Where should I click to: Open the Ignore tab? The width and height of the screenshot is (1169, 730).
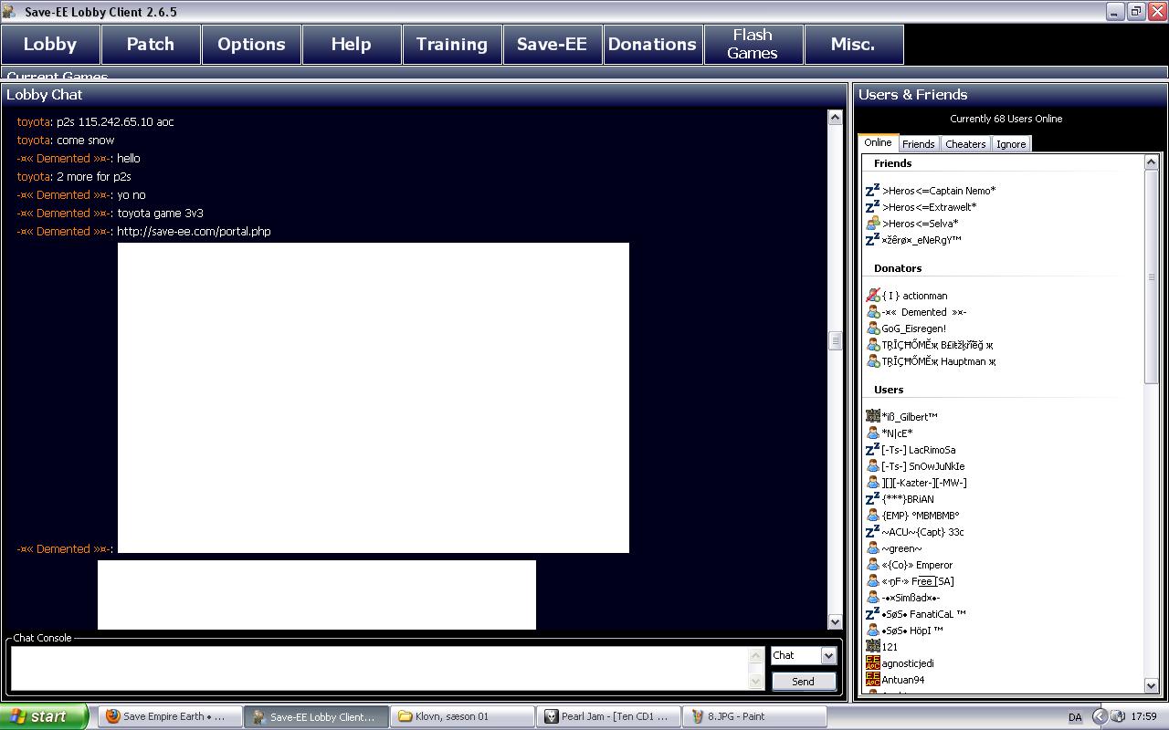1010,144
